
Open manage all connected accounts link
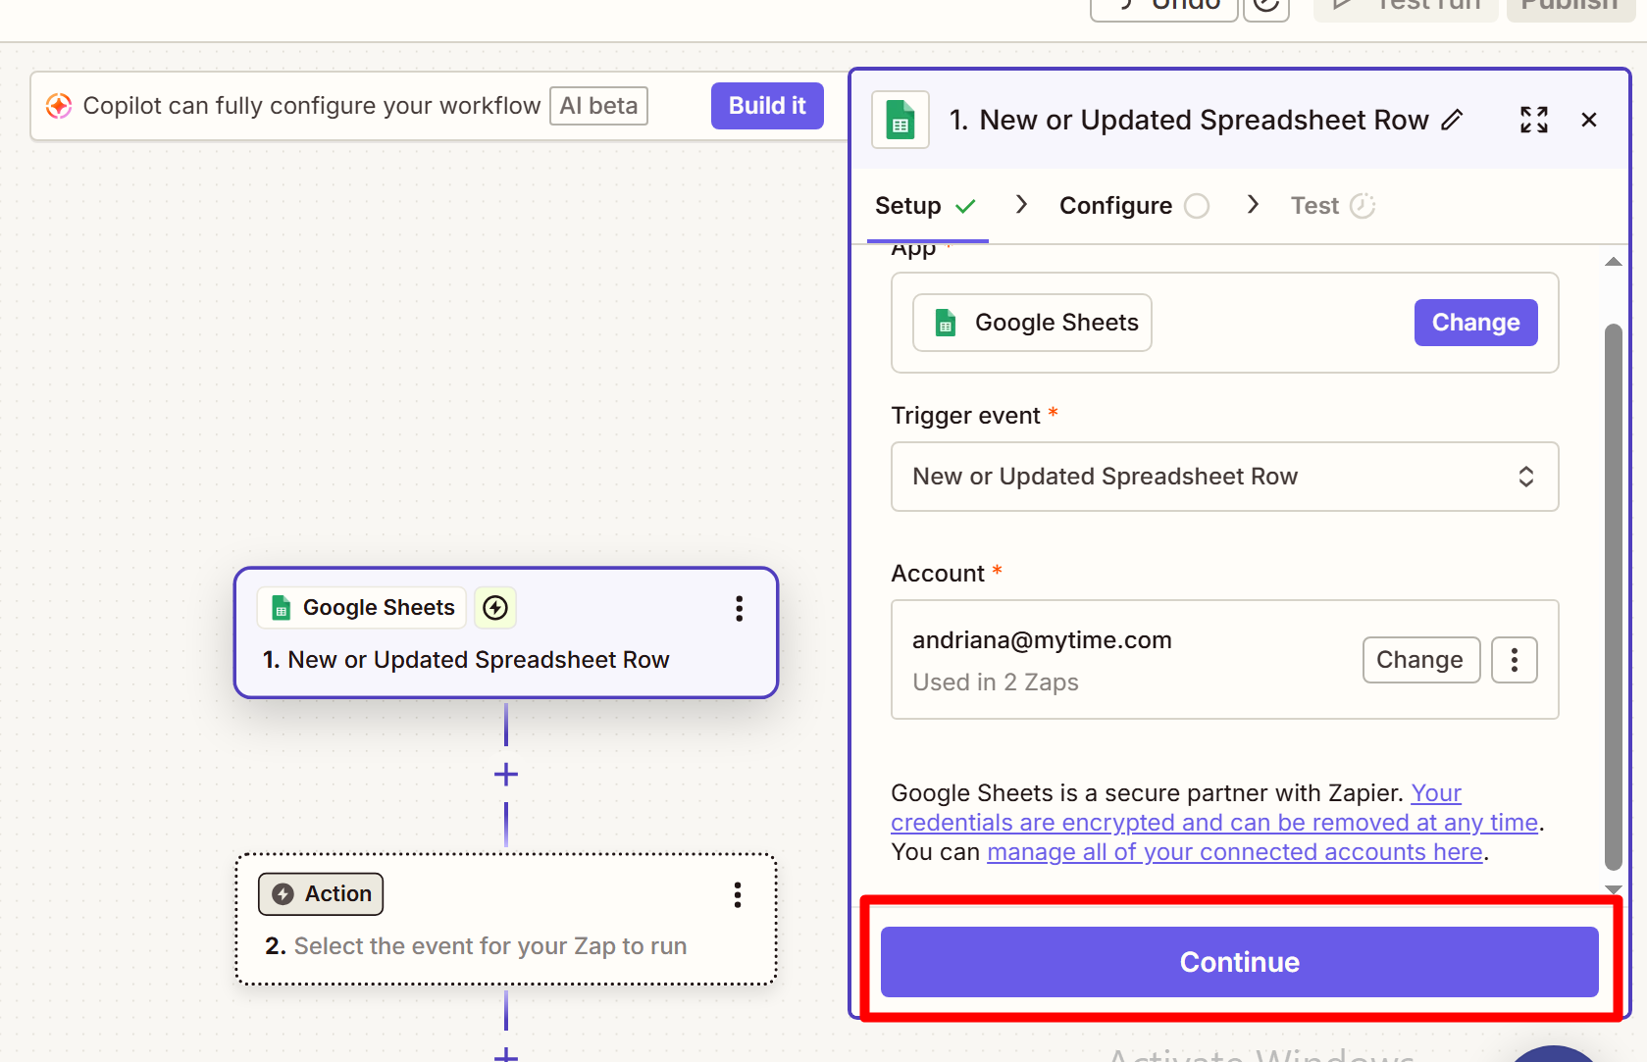[1234, 852]
